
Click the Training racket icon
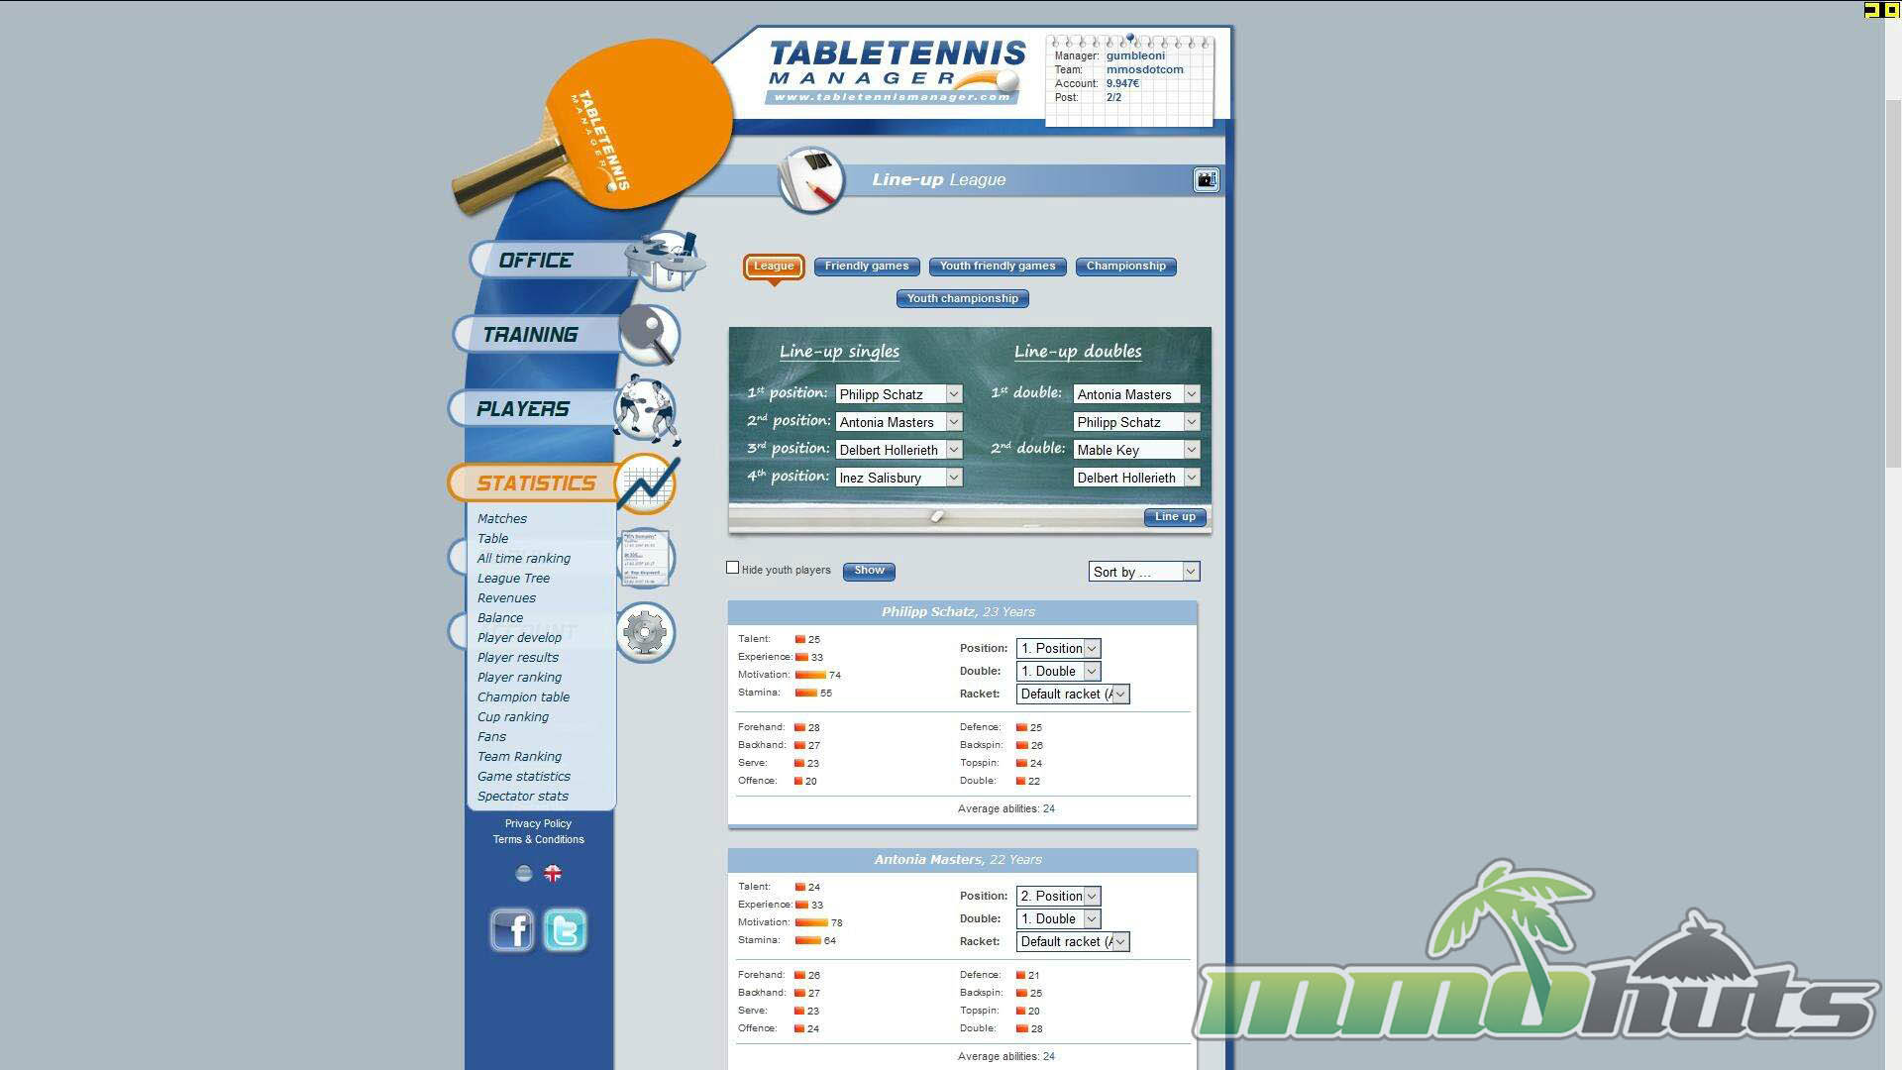pyautogui.click(x=649, y=334)
